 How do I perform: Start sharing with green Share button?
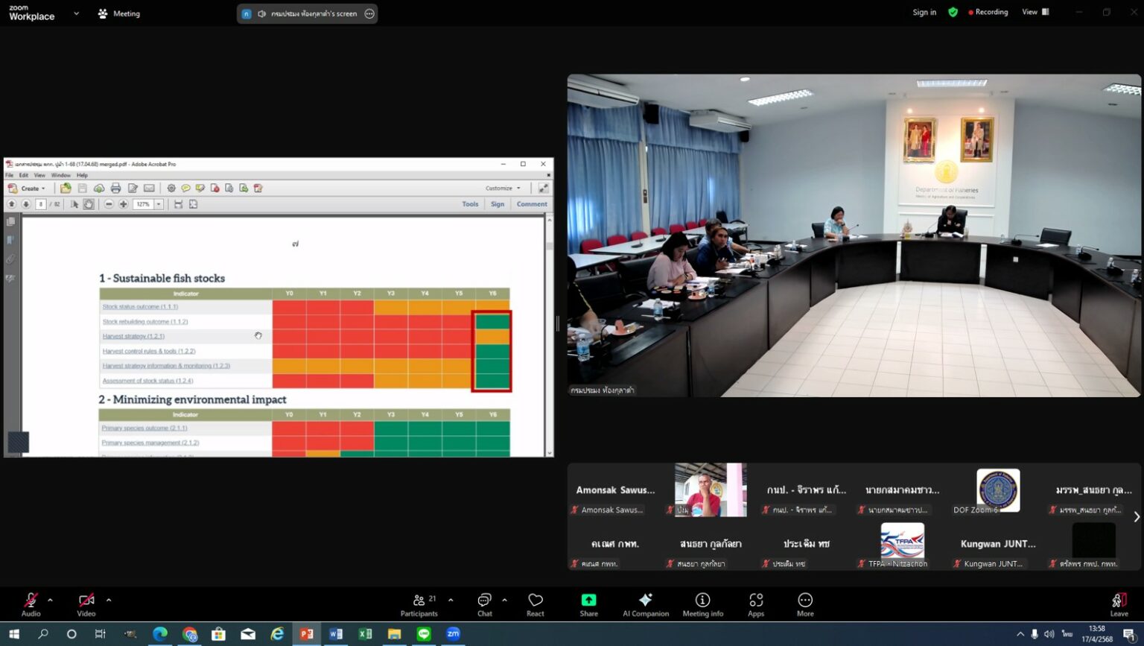[588, 604]
